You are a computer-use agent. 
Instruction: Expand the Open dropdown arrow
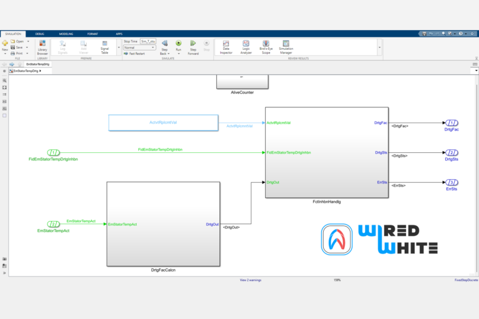[x=28, y=41]
